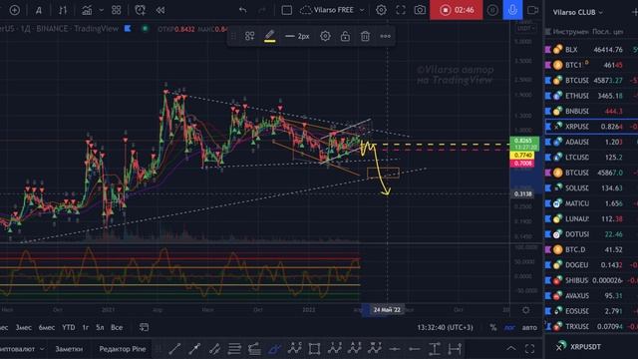Click the compare/add symbol plus icon
Image resolution: width=638 pixels, height=359 pixels.
point(14,10)
